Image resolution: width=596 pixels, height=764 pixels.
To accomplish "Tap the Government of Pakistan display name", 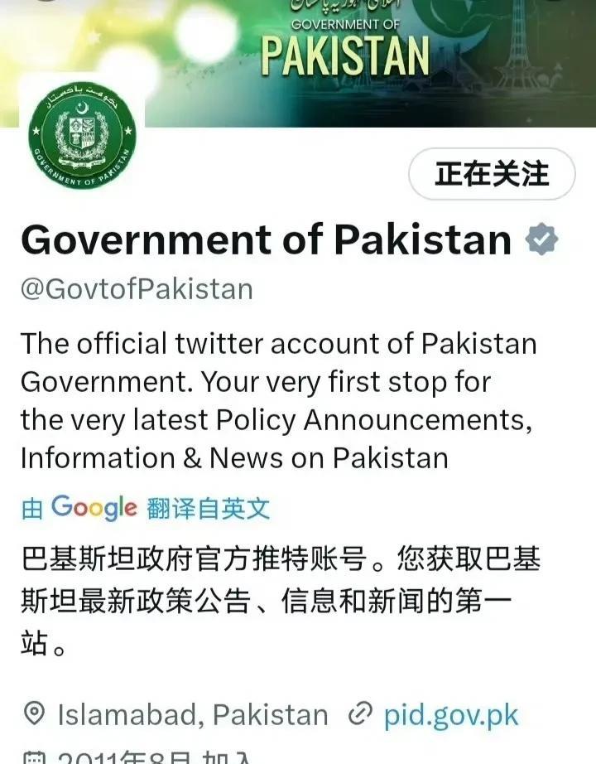I will click(x=267, y=239).
